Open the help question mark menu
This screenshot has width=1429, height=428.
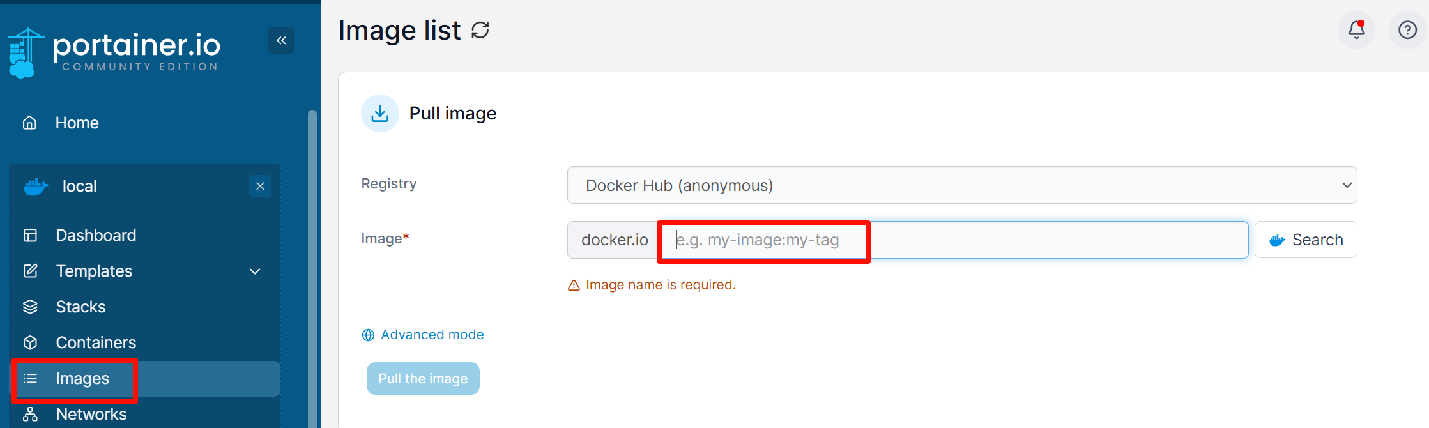tap(1407, 30)
